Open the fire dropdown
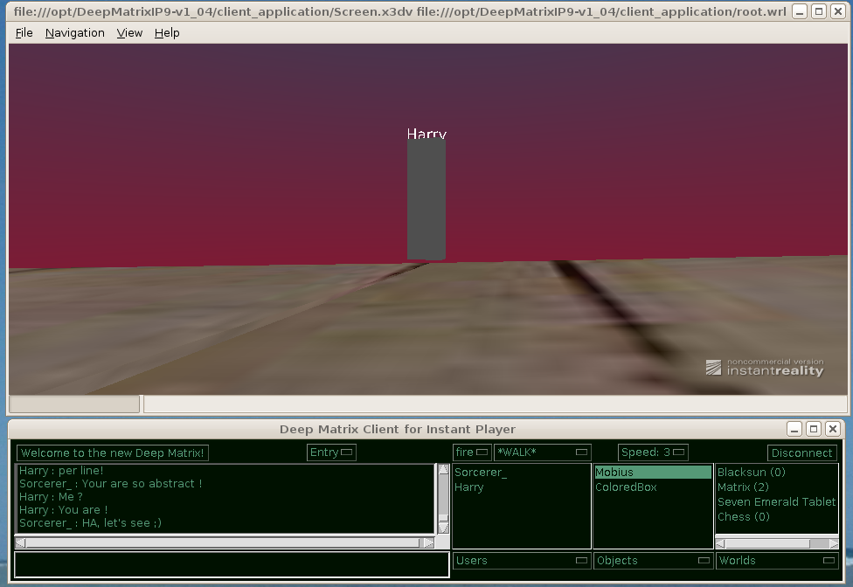 click(x=472, y=452)
